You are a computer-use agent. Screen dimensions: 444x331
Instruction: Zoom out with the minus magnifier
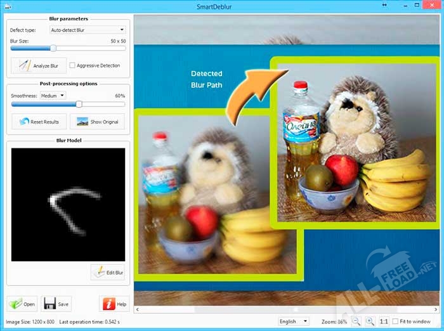[x=356, y=321]
